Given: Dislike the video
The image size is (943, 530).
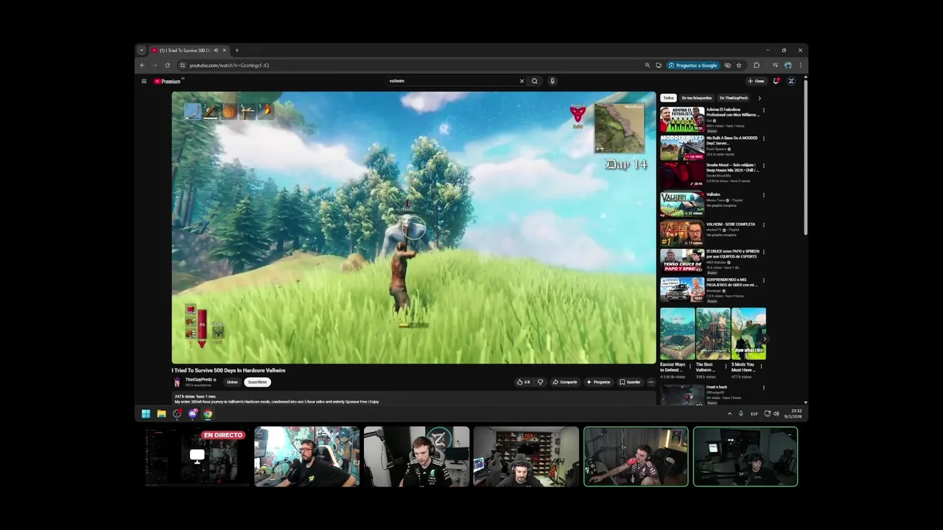Looking at the screenshot, I should click(x=540, y=382).
